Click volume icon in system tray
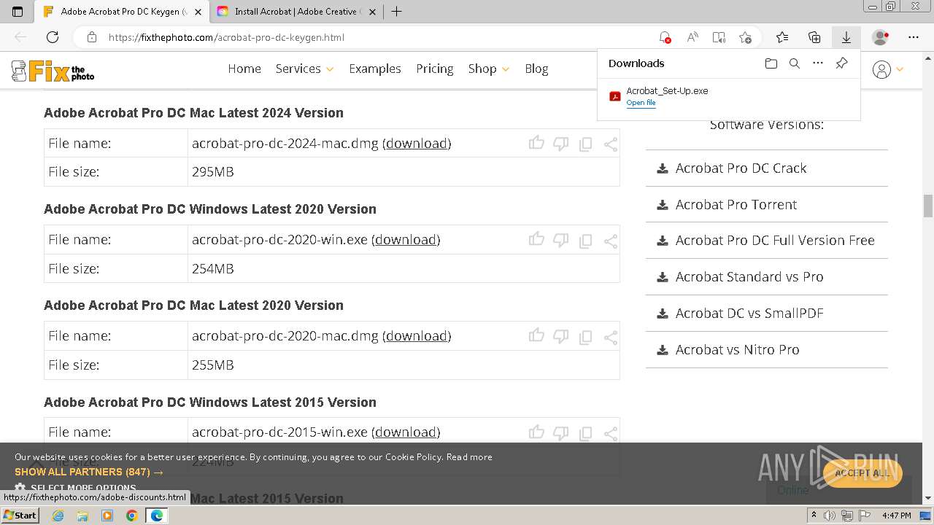934x525 pixels. click(829, 516)
